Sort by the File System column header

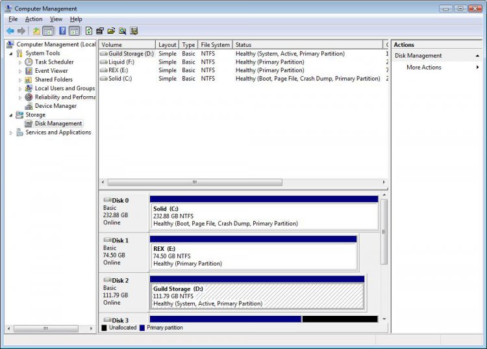coord(215,45)
